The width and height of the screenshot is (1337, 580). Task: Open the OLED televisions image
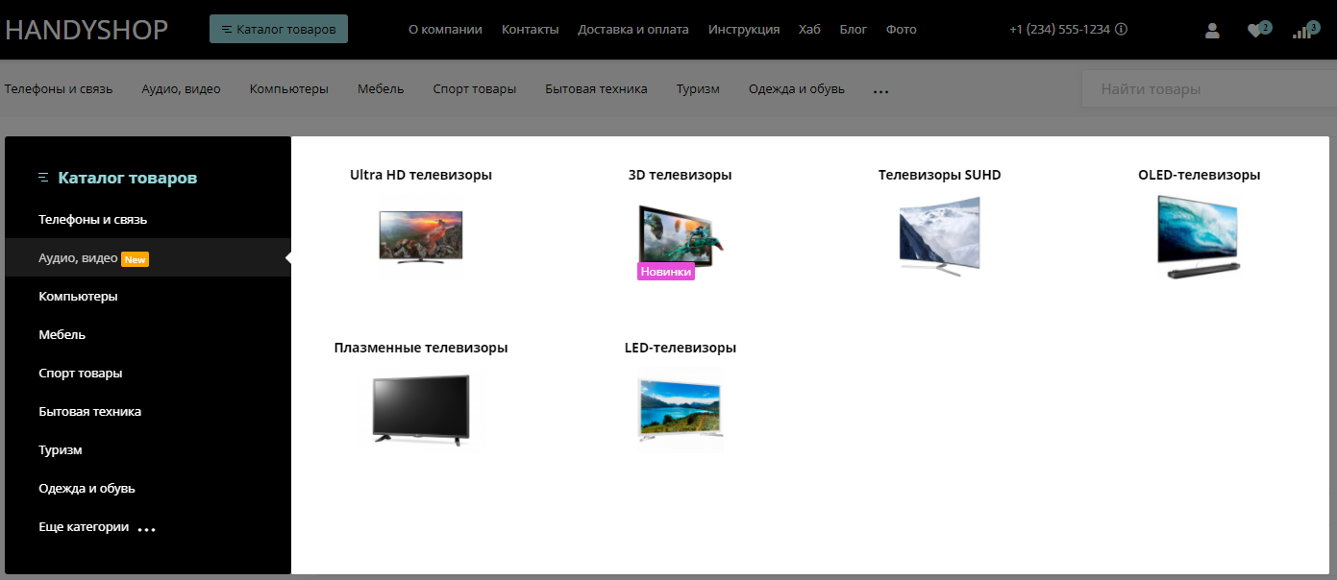point(1199,236)
